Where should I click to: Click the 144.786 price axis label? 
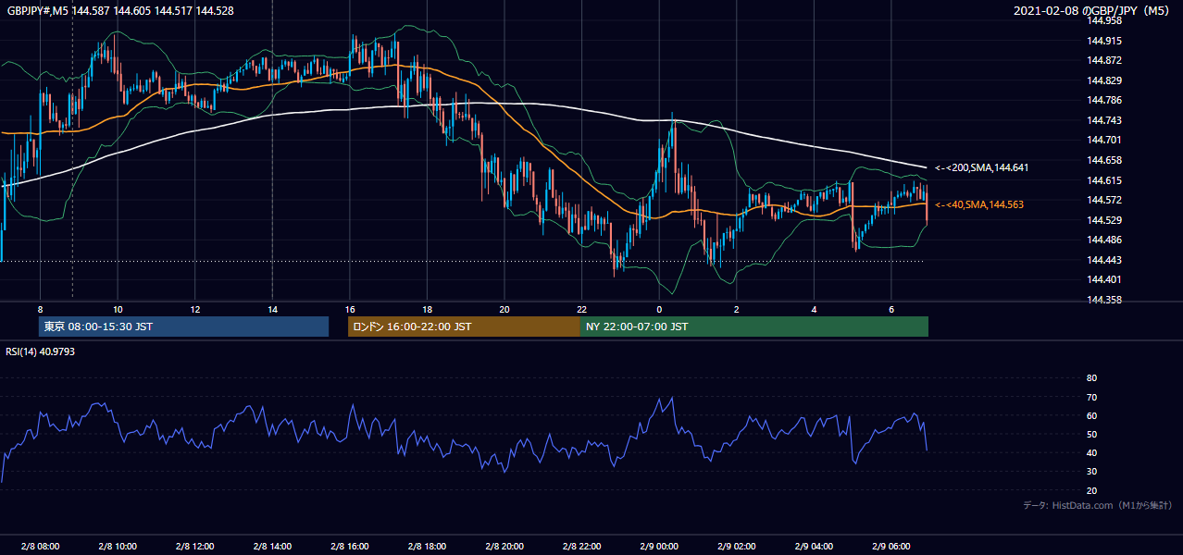(x=1105, y=100)
